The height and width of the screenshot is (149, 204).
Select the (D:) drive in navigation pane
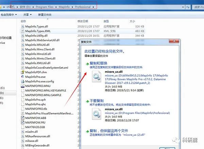point(2,93)
